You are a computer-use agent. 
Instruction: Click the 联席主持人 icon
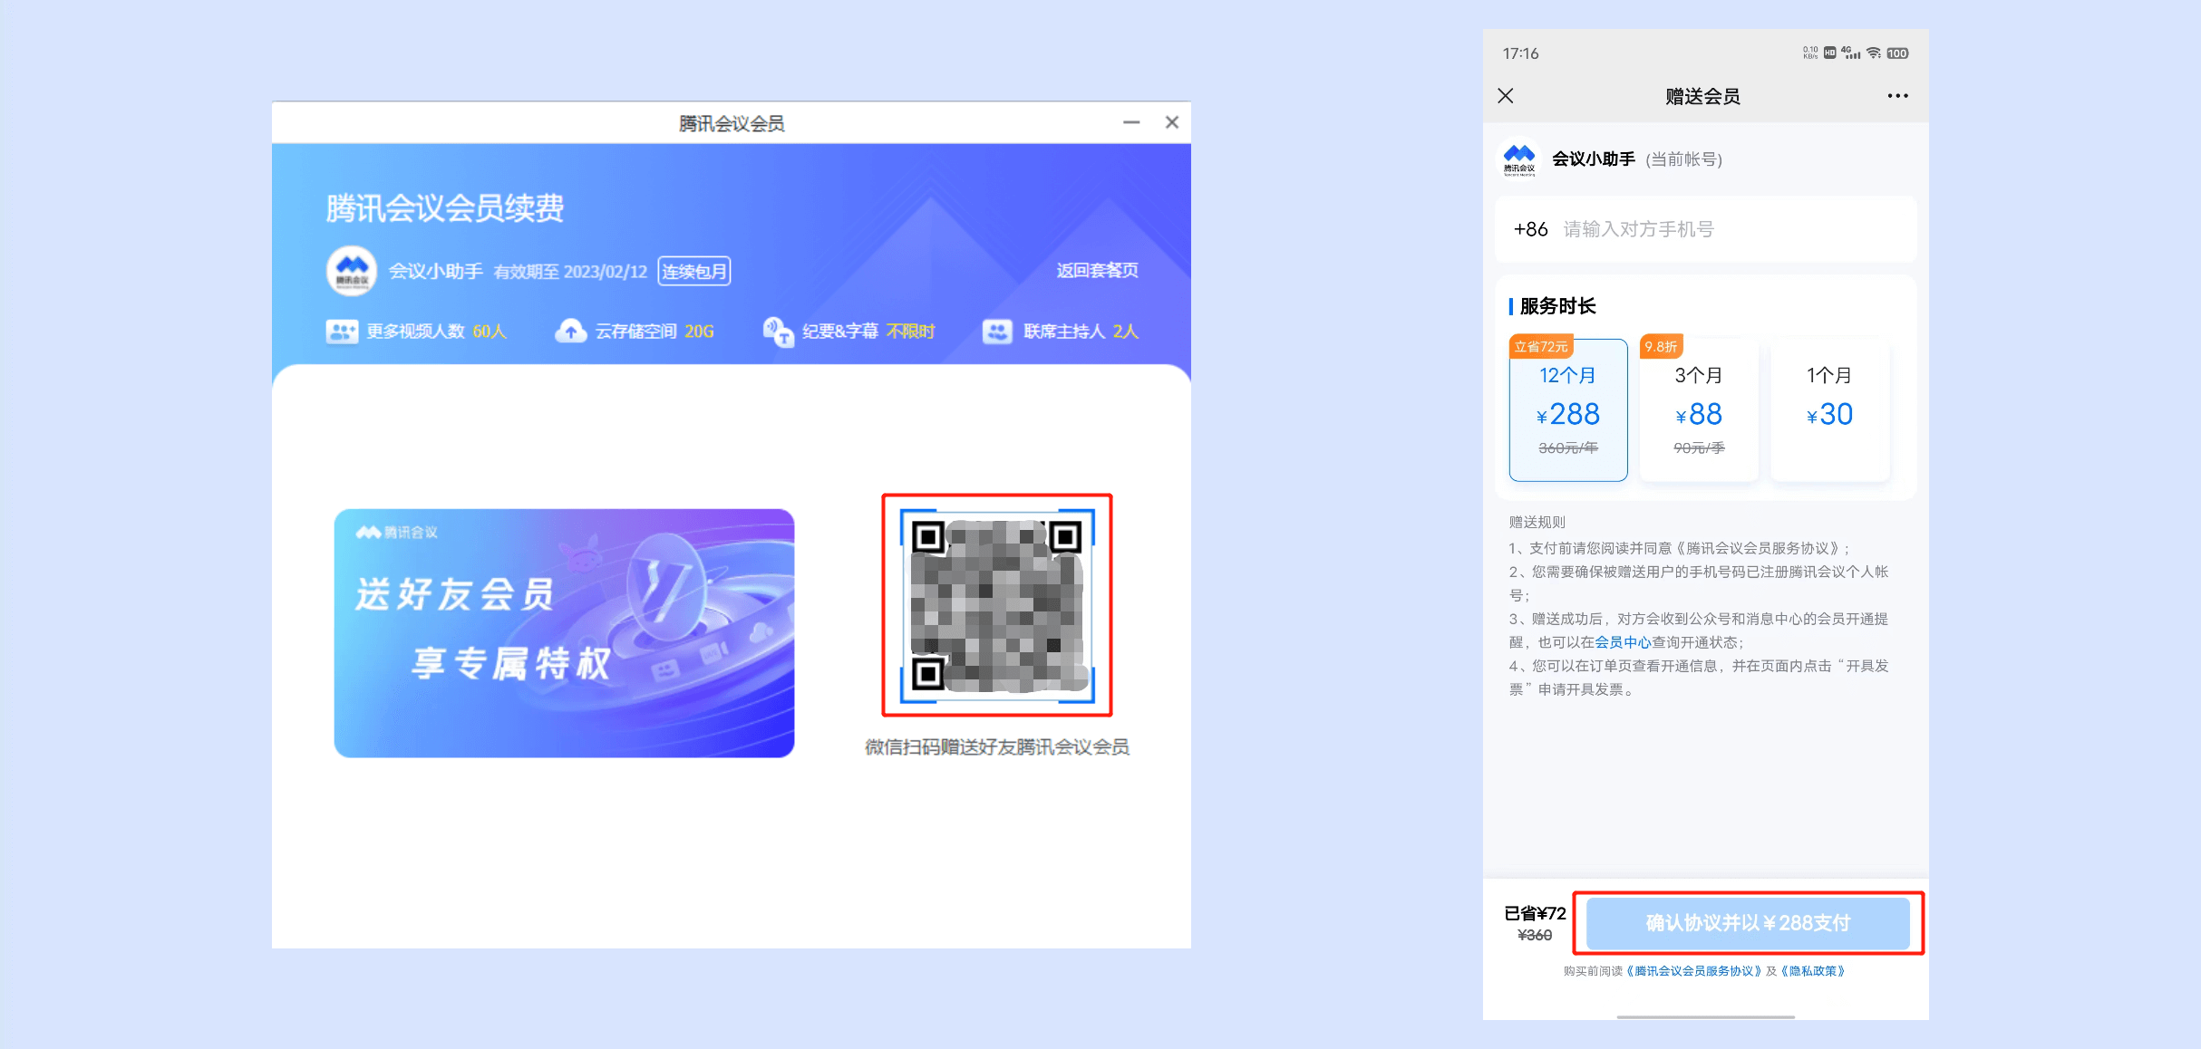997,332
